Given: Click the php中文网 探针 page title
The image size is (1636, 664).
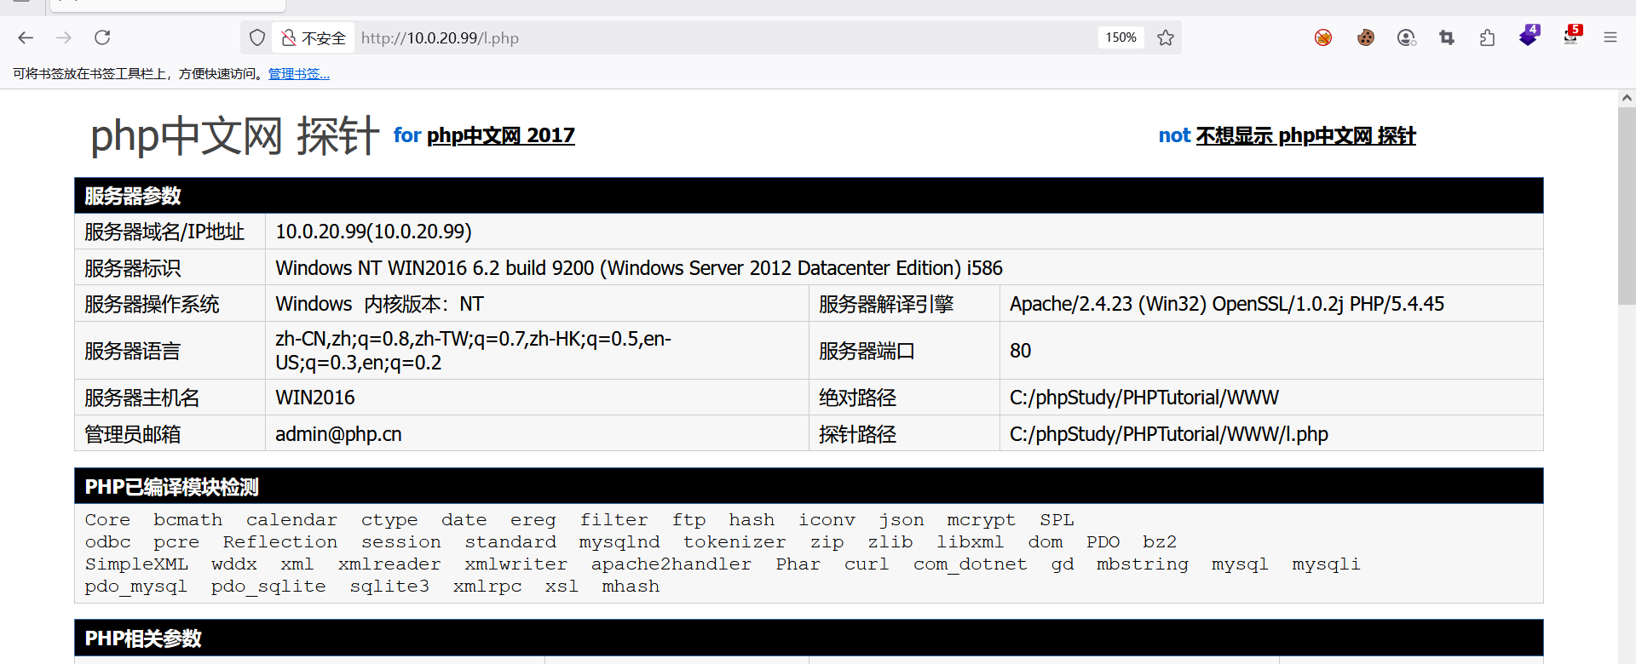Looking at the screenshot, I should tap(234, 135).
